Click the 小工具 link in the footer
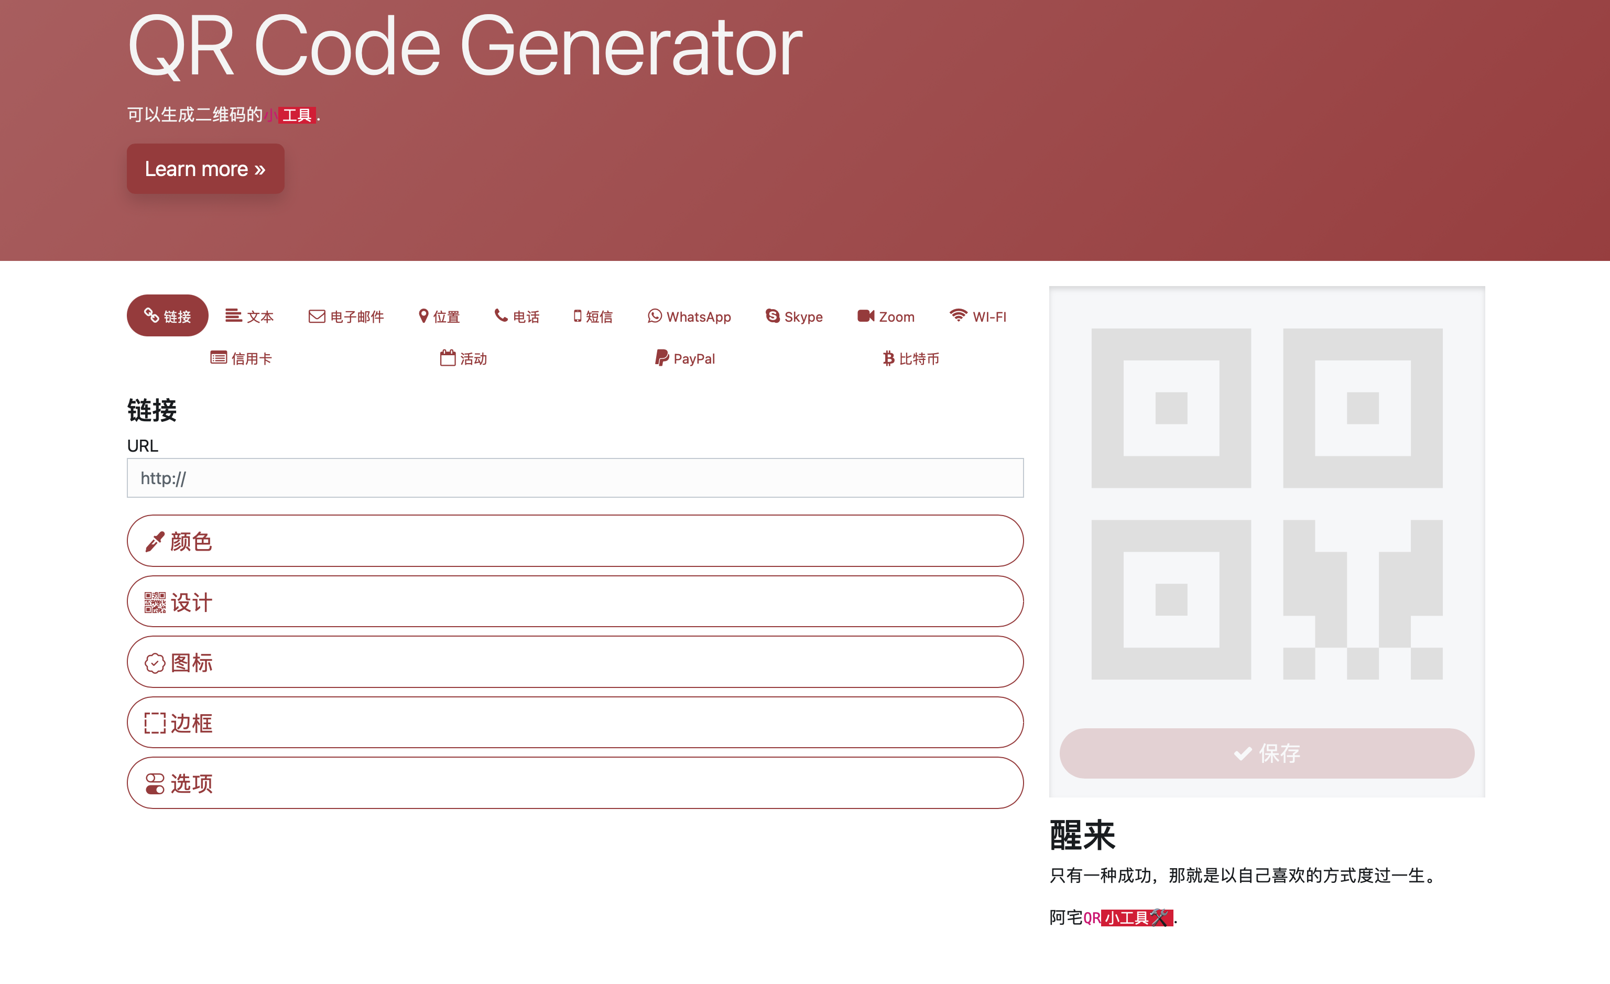This screenshot has height=984, width=1610. pos(1136,918)
